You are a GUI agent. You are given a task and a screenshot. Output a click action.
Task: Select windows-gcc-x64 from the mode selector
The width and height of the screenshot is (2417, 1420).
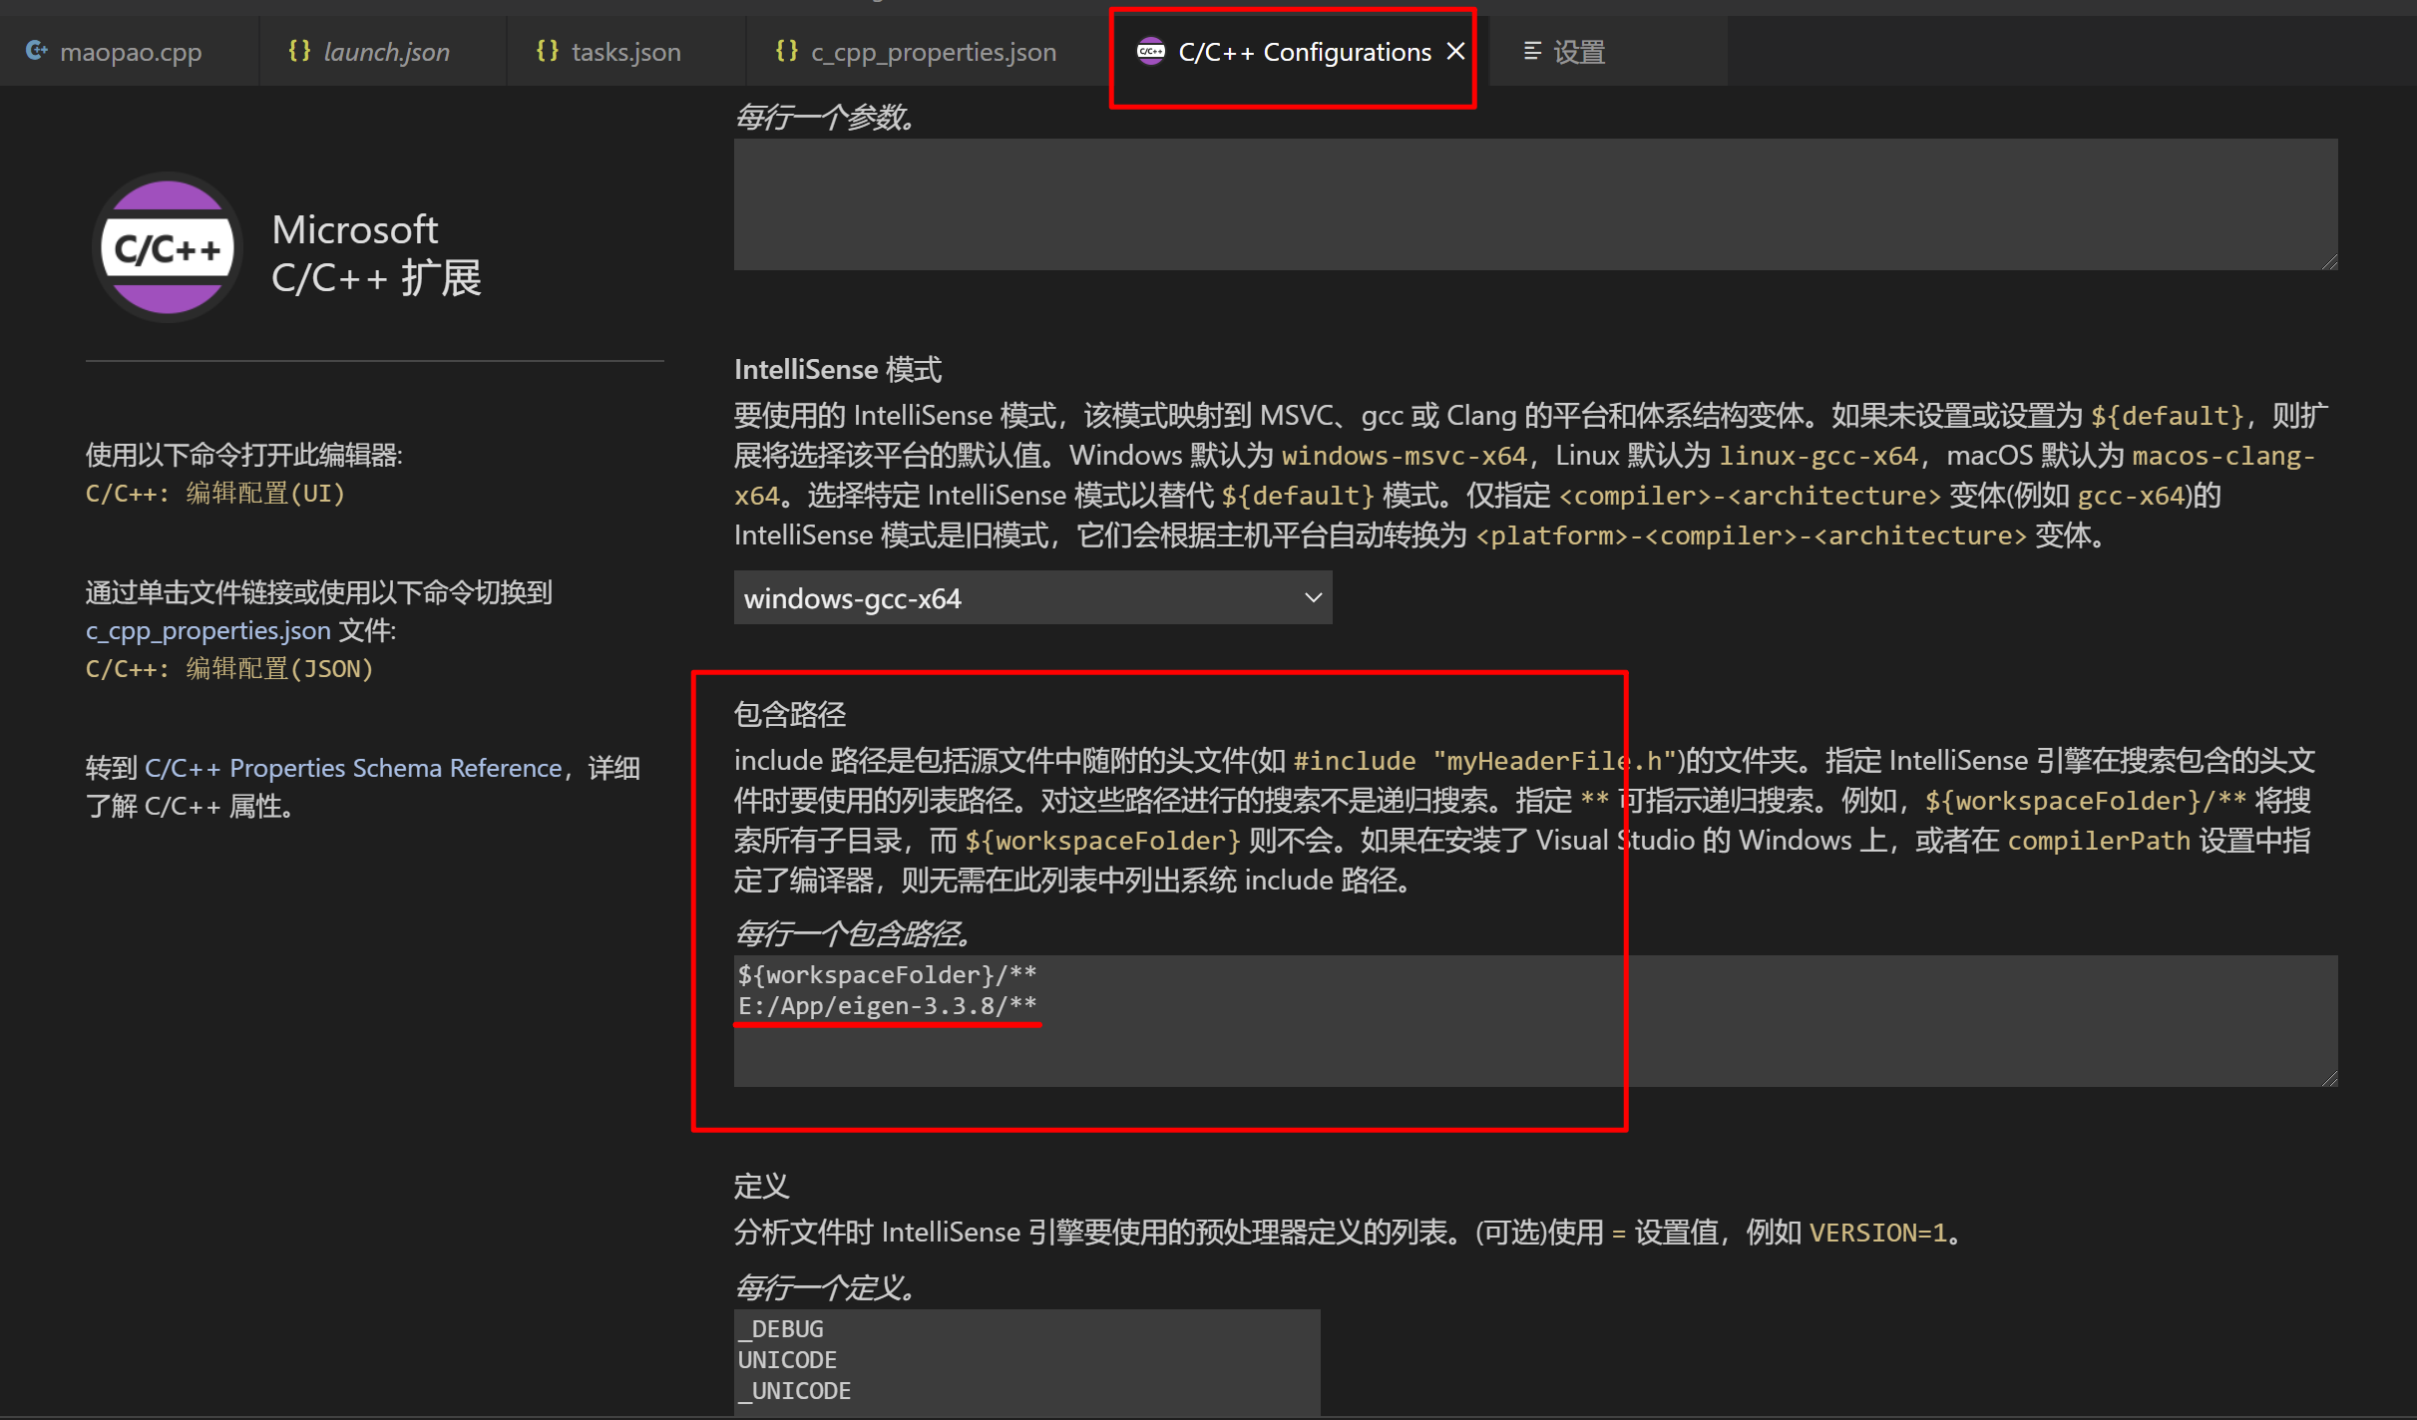click(x=1032, y=597)
